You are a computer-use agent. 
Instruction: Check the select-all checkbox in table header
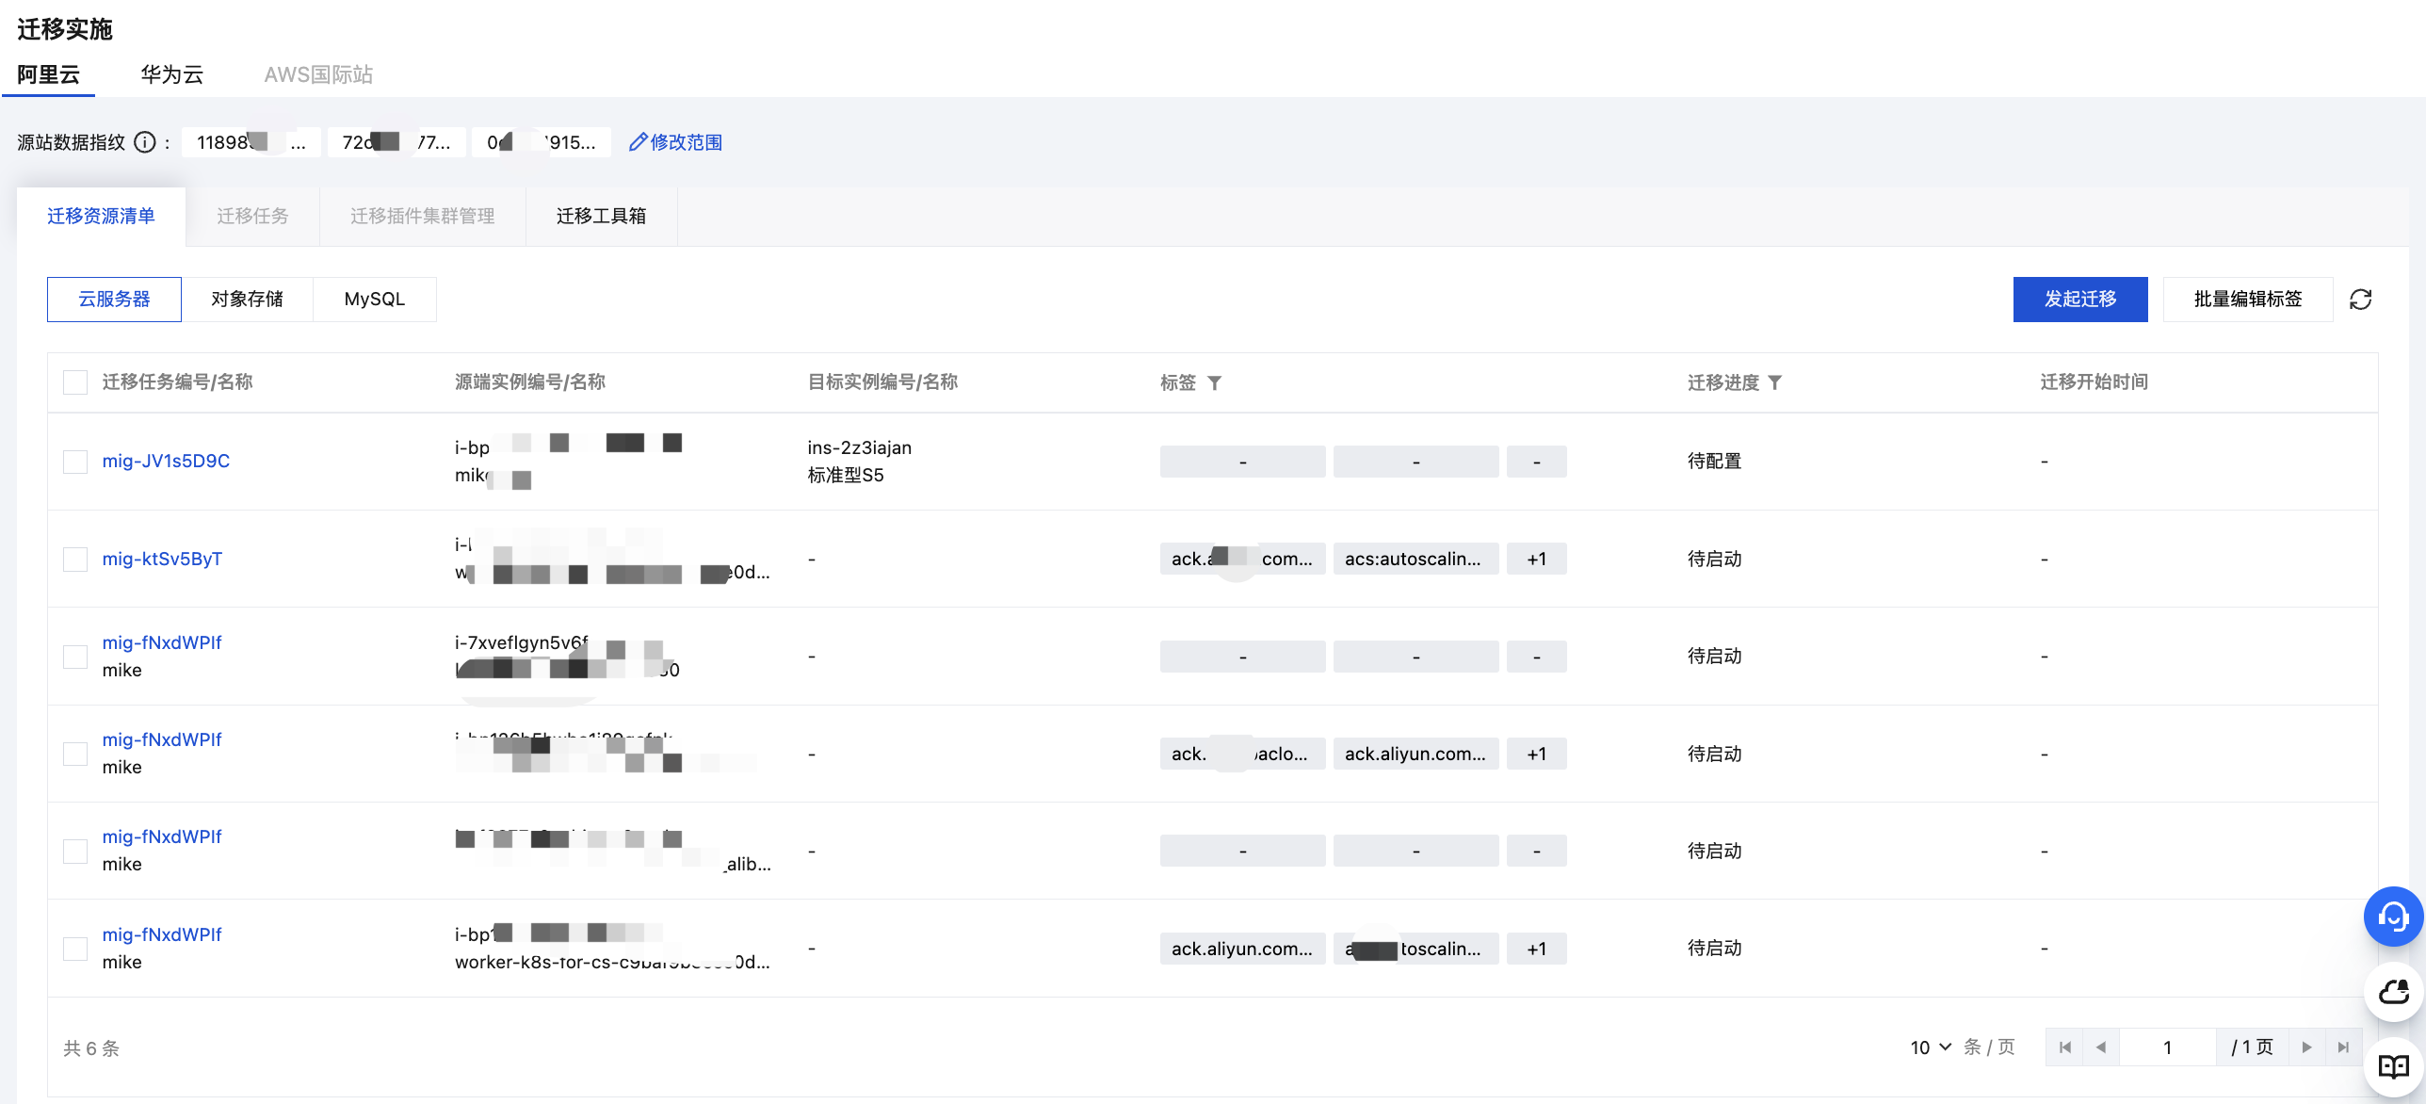pos(75,382)
